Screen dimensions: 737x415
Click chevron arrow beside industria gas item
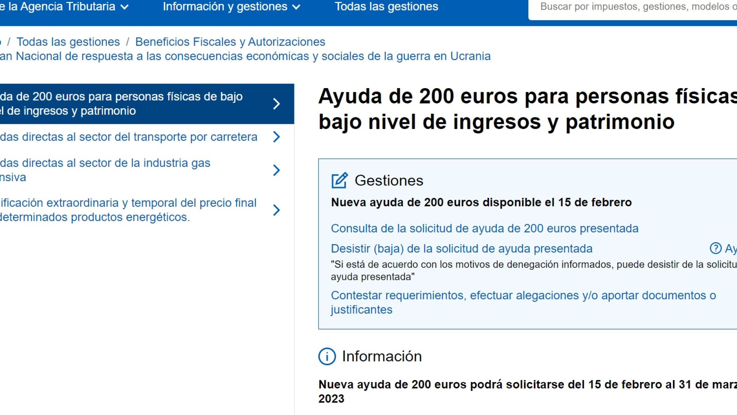pos(276,170)
